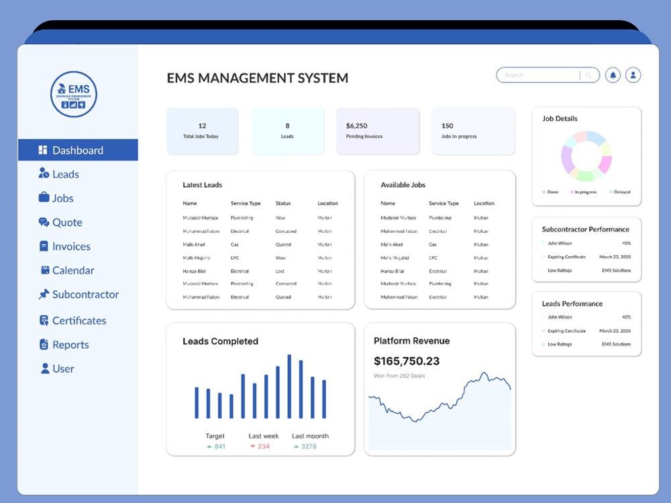Viewport: 671px width, 503px height.
Task: Select the Delayed legend item
Action: pyautogui.click(x=619, y=192)
